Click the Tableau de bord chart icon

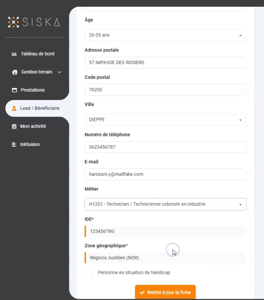14,54
